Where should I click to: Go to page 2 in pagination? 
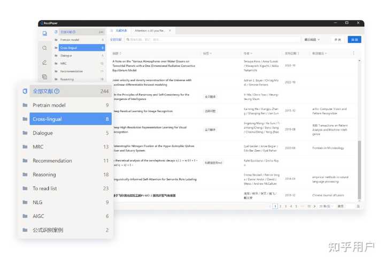pos(280,206)
